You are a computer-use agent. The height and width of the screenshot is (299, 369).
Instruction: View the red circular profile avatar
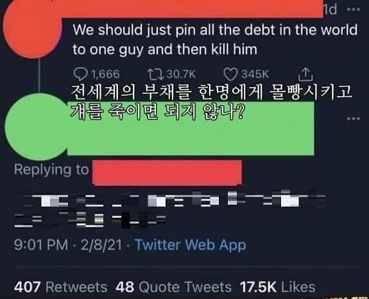tap(33, 29)
